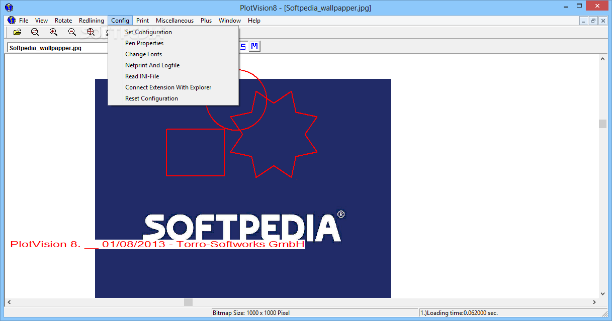
Task: Click the zoom out magnifier icon
Action: pyautogui.click(x=72, y=32)
